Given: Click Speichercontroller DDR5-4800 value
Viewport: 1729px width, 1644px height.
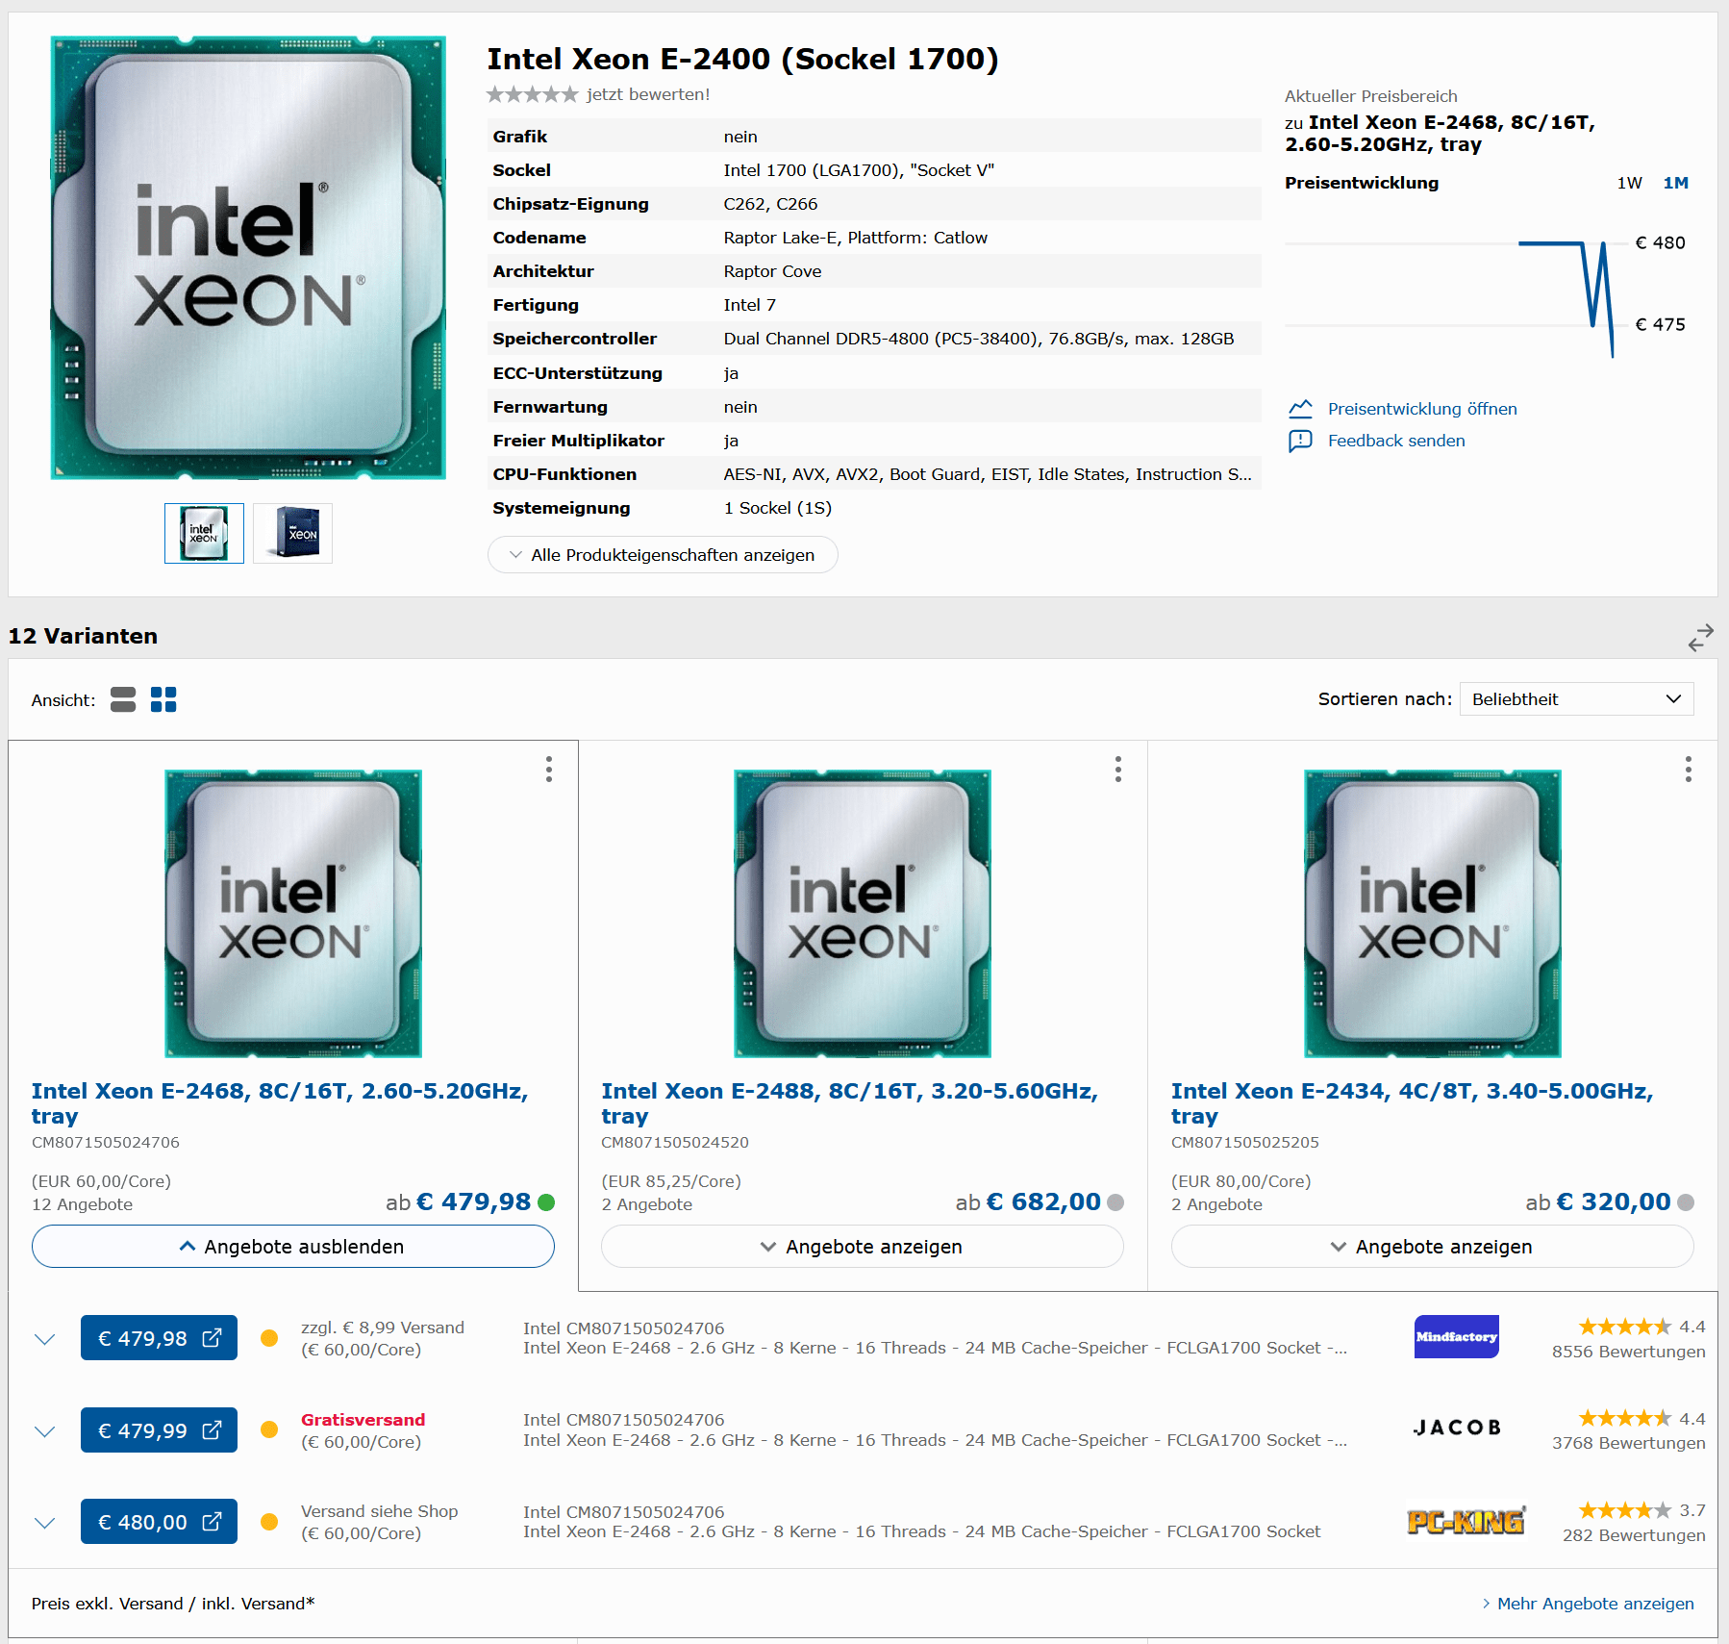Looking at the screenshot, I should 979,339.
